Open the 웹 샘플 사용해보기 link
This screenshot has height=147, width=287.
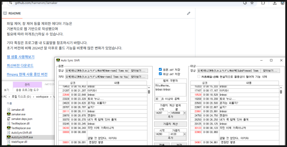[x=20, y=57]
